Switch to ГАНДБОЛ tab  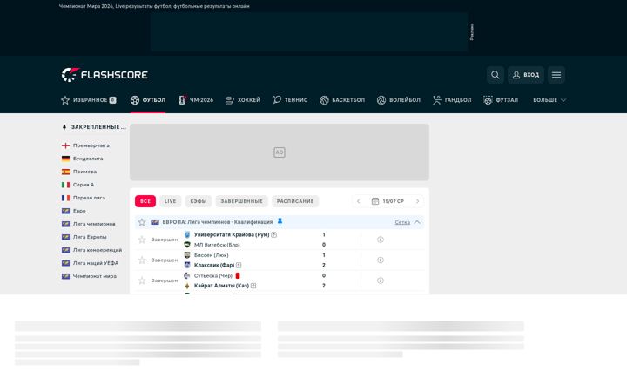point(452,100)
